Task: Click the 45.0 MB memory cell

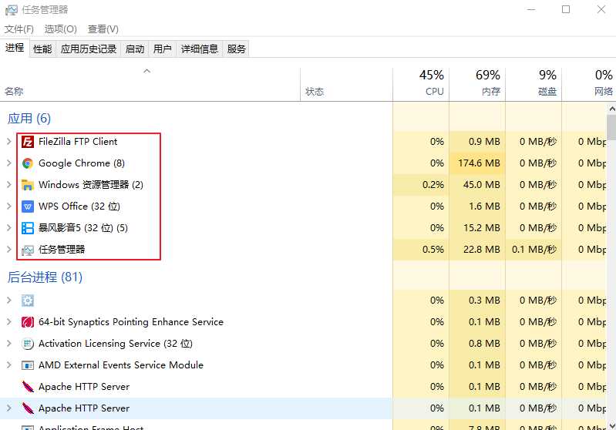Action: tap(477, 185)
